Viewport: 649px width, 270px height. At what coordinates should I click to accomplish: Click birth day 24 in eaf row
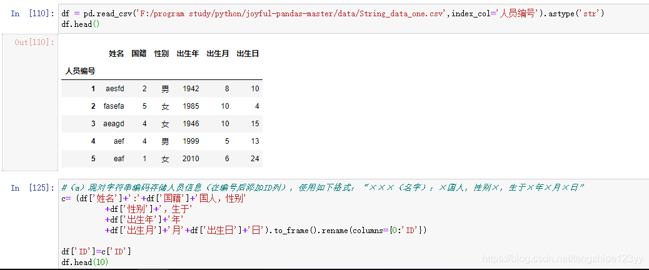tap(255, 159)
